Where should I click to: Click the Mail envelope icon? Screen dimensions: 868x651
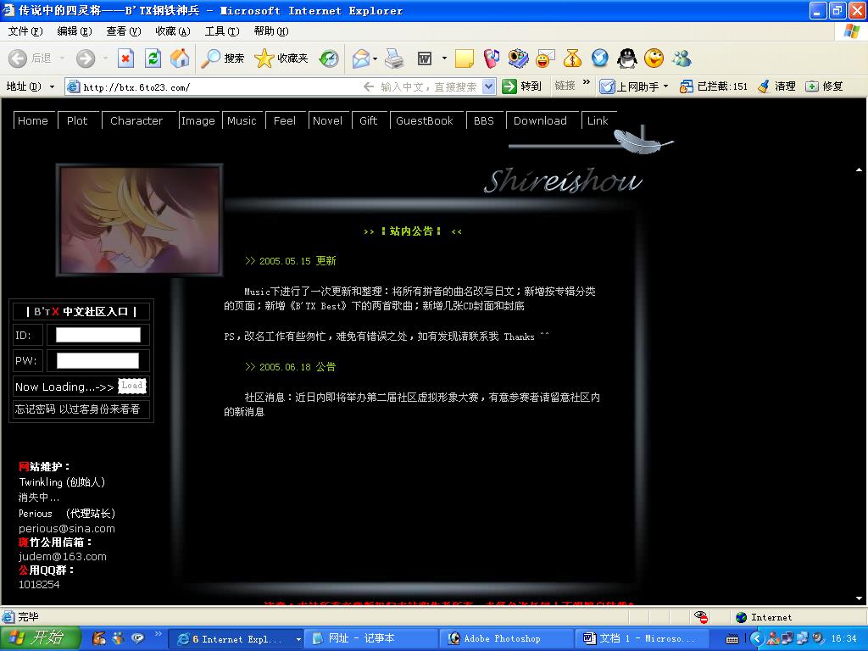pos(360,58)
